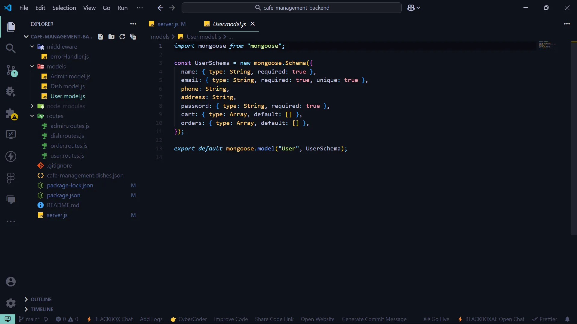Collapse the CAFE-MANAGEMENT-BA... root folder
Image resolution: width=577 pixels, height=324 pixels.
(x=26, y=37)
